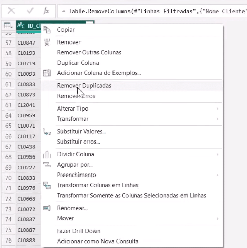Click the replace values 1-2 icon

[x=47, y=132]
